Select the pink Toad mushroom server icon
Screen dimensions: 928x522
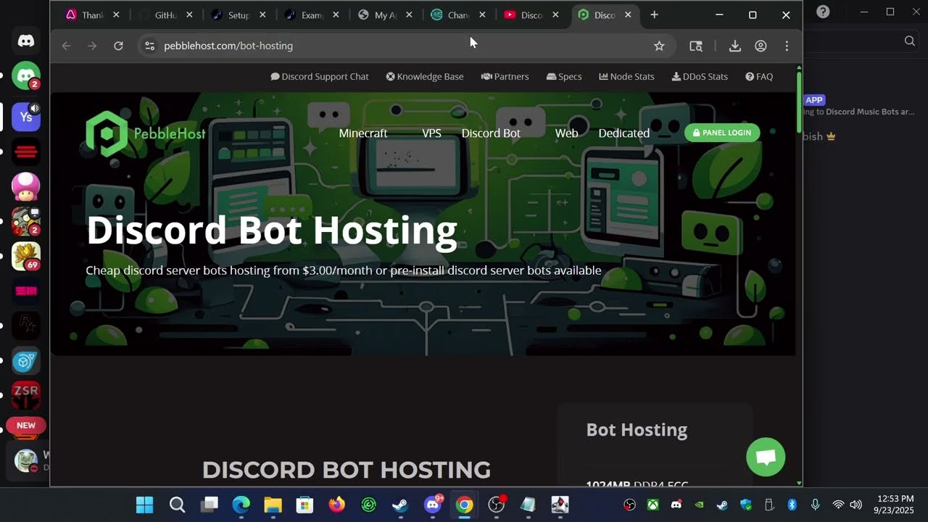26,186
